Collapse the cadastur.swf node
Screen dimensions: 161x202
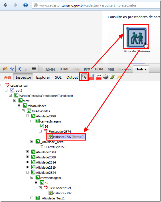[2, 85]
